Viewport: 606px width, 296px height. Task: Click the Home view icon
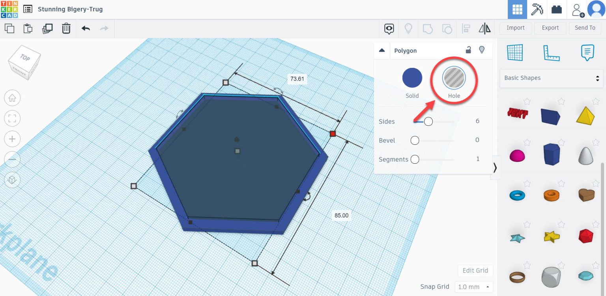pyautogui.click(x=12, y=98)
